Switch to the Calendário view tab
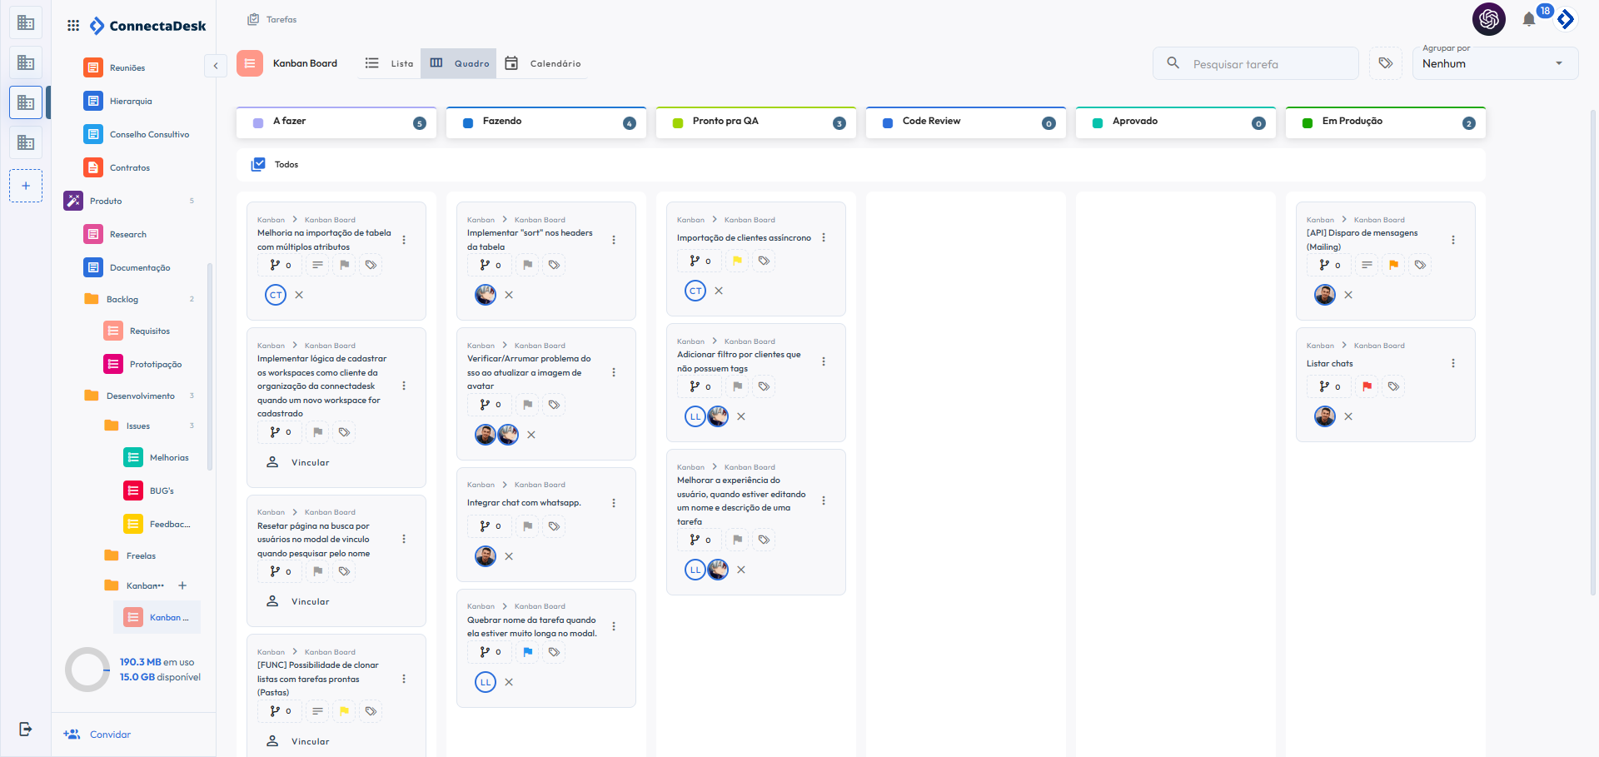The height and width of the screenshot is (757, 1599). 544,63
